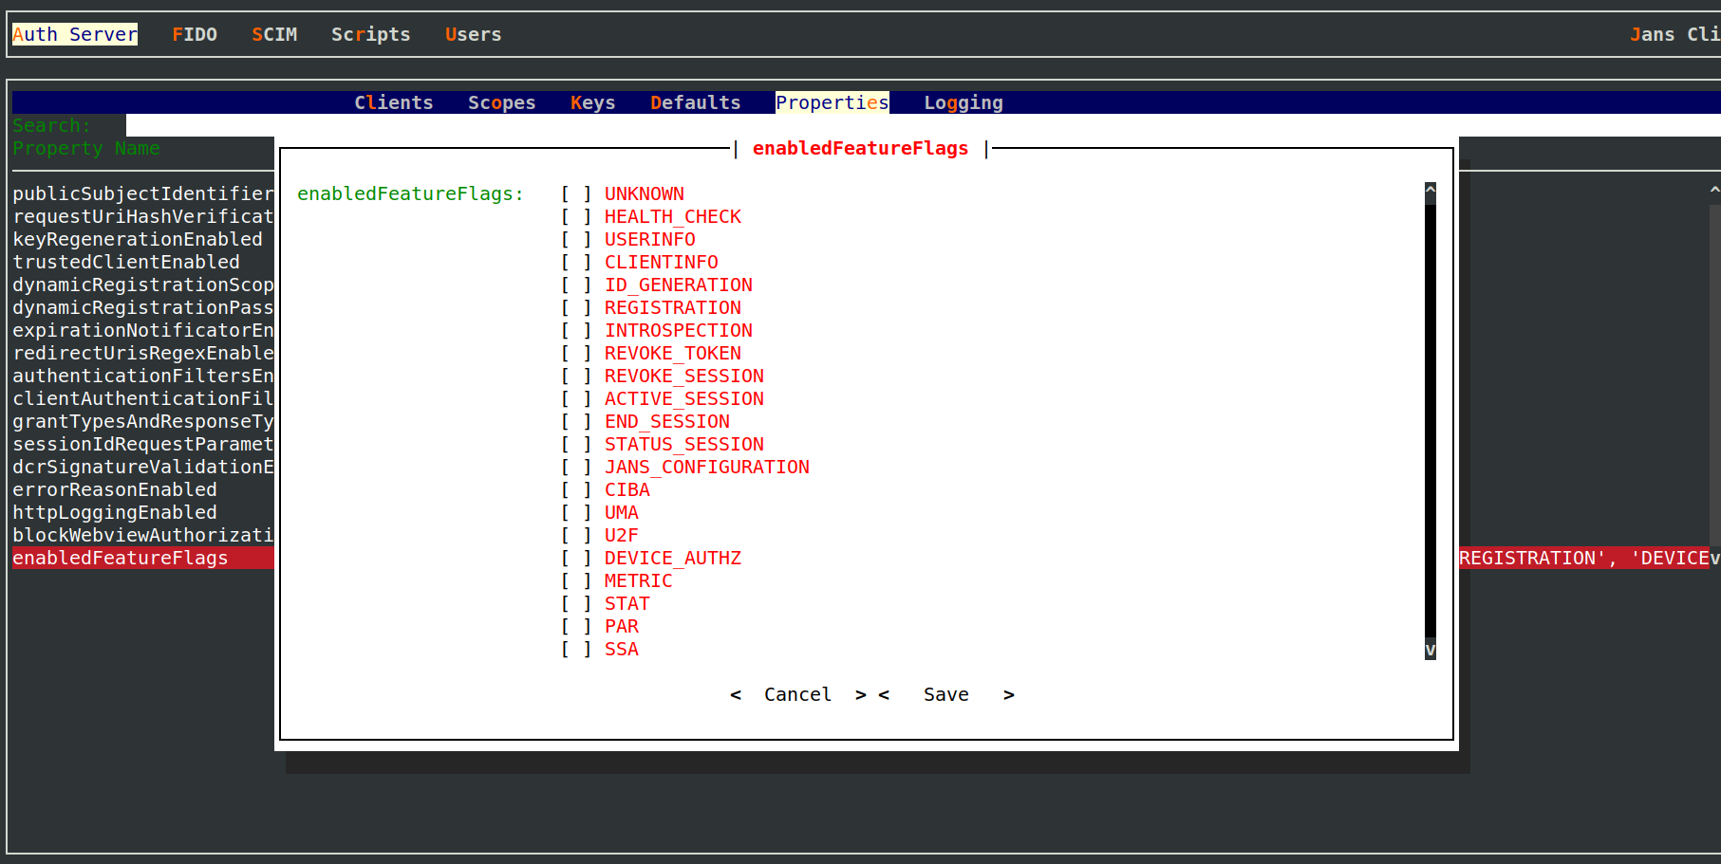Click the scroll-down arrow of flag list
This screenshot has height=864, width=1721.
(1430, 651)
